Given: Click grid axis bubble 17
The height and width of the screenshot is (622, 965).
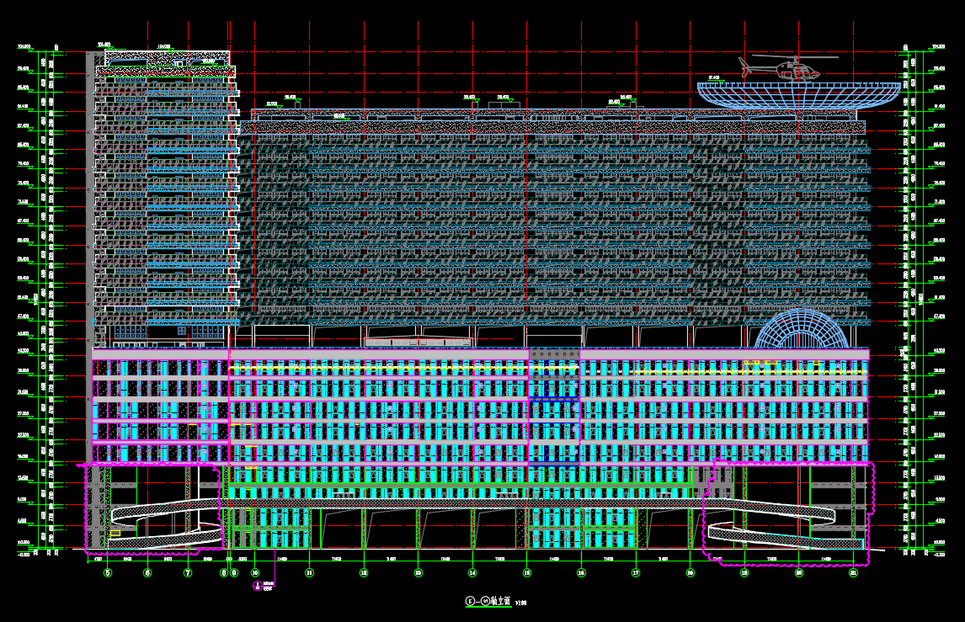Looking at the screenshot, I should [636, 573].
